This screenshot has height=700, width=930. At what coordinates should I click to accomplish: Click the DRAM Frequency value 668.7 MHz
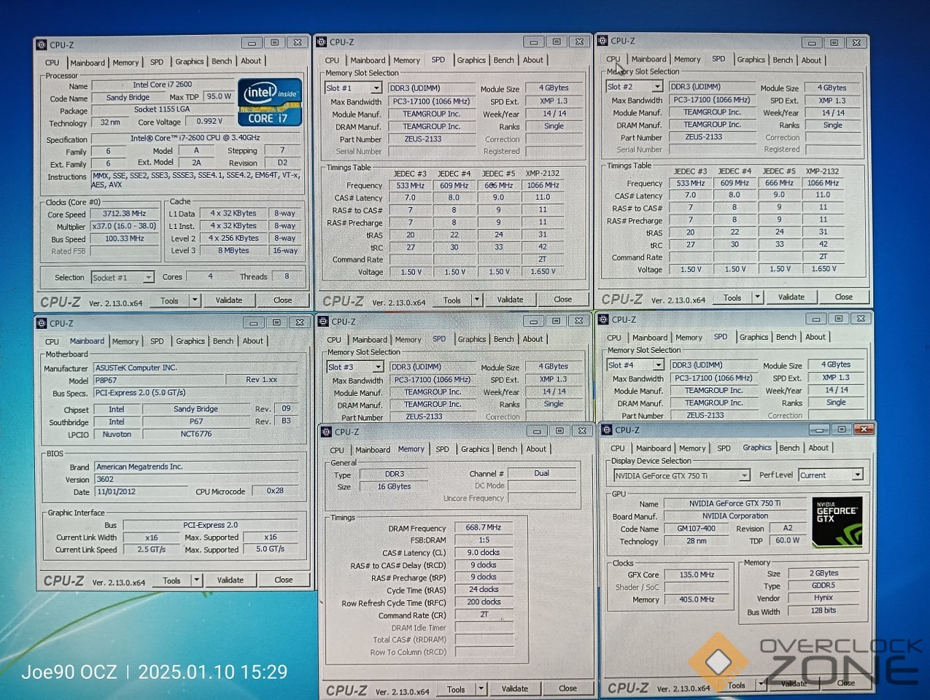pos(484,528)
